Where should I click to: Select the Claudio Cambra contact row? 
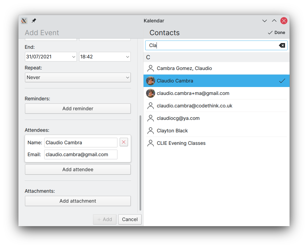(216, 81)
